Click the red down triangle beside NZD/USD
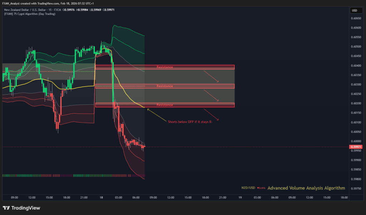Screen dimensions: 366x215 [x=258, y=188]
